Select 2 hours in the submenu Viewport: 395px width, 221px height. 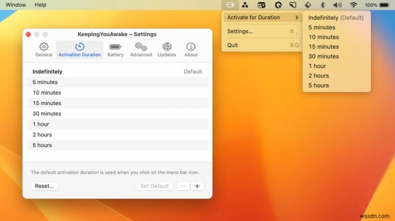[x=336, y=76]
